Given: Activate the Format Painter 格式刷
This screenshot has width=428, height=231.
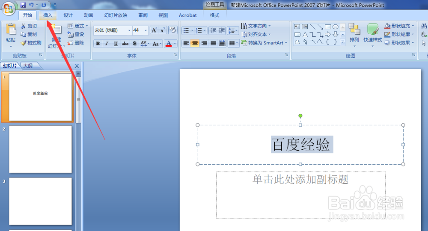Looking at the screenshot, I should tap(31, 43).
